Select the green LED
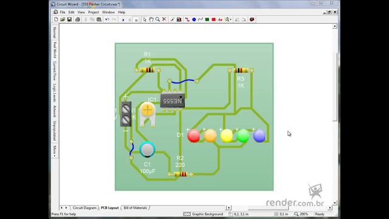The height and width of the screenshot is (219, 389). (243, 136)
